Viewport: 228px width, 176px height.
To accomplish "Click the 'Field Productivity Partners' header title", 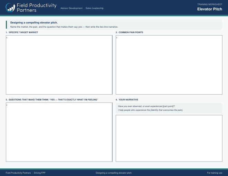I will pos(37,8).
